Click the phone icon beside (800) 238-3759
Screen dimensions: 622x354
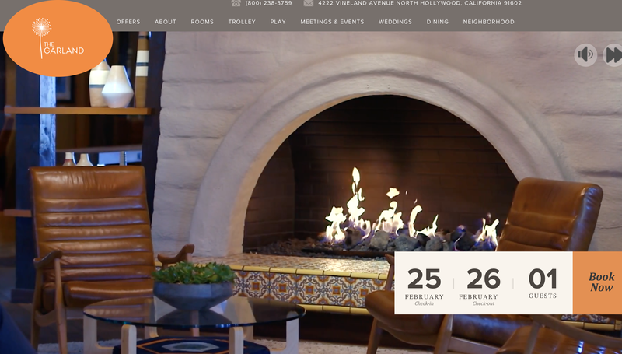click(236, 3)
